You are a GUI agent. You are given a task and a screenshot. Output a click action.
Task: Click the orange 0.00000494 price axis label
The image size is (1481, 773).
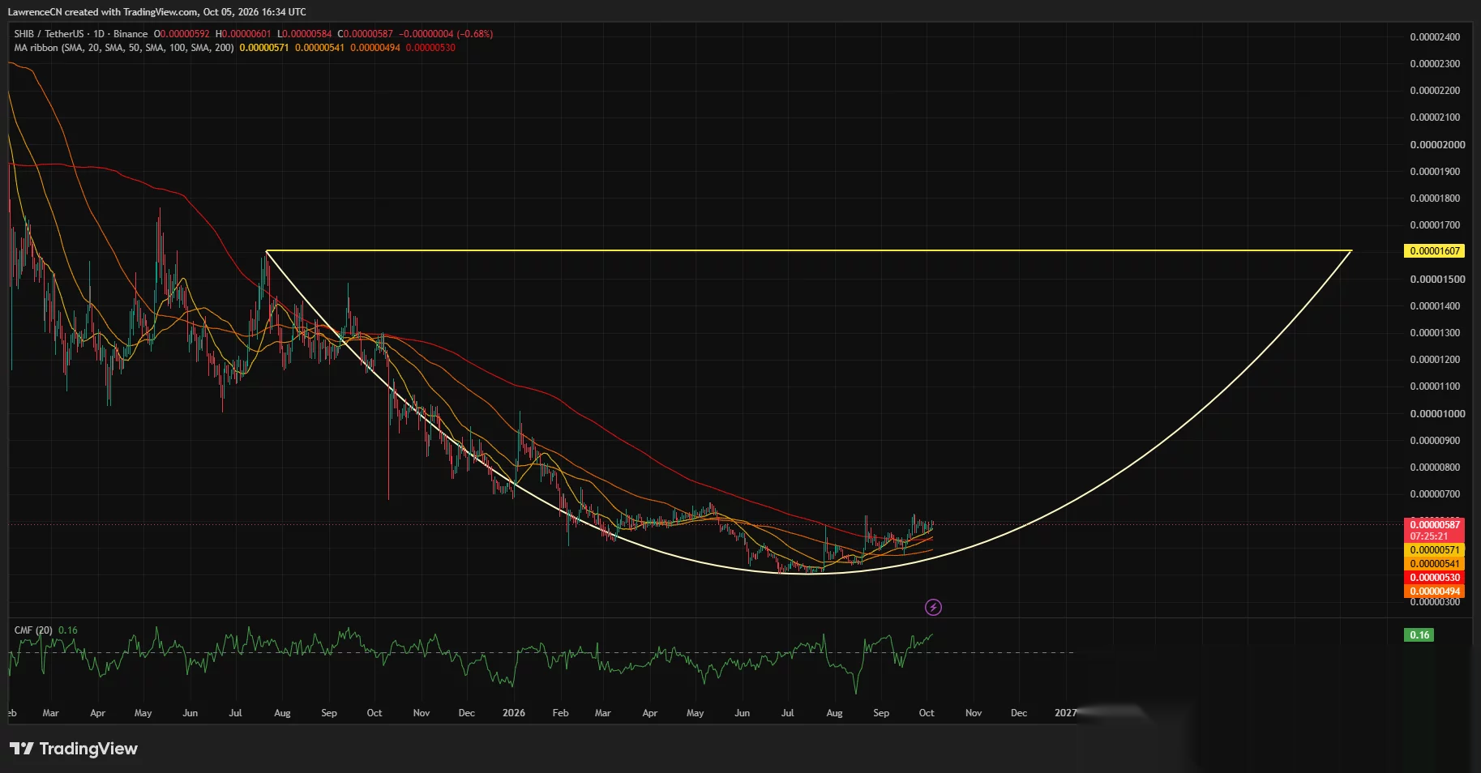point(1434,591)
